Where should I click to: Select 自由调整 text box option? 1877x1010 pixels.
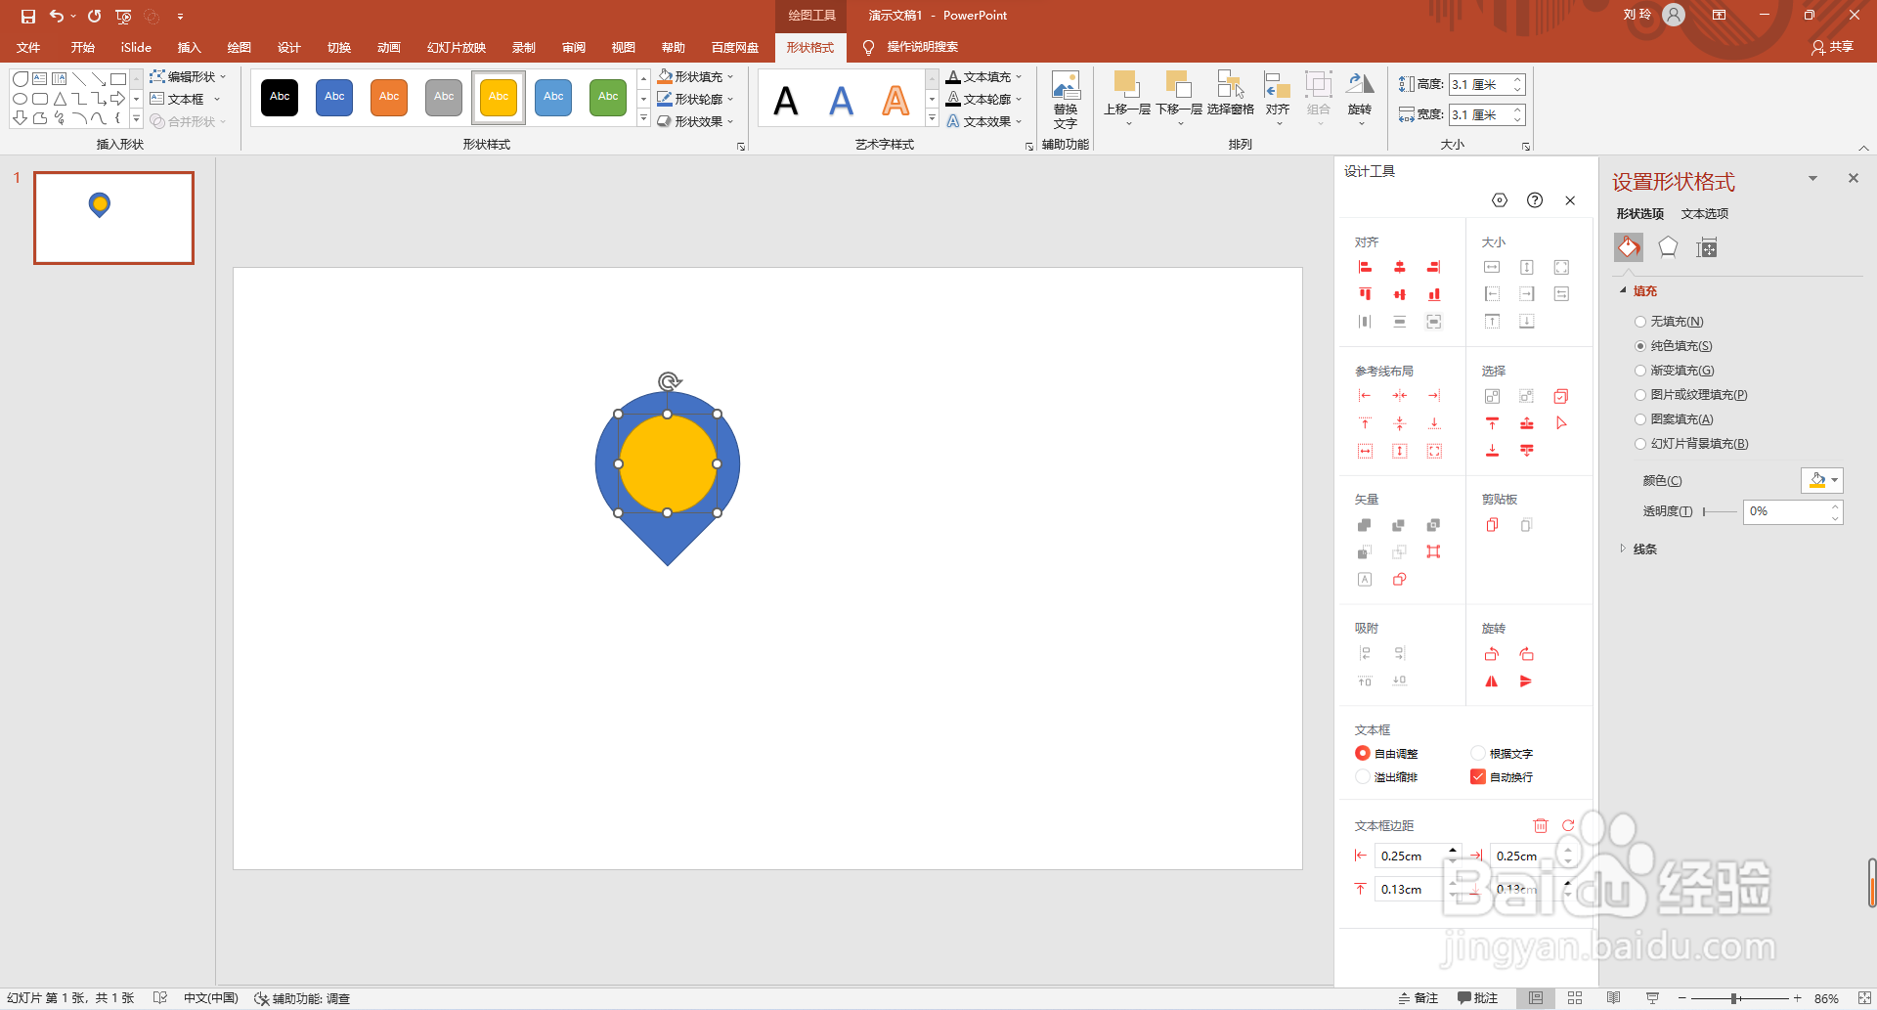coord(1386,754)
